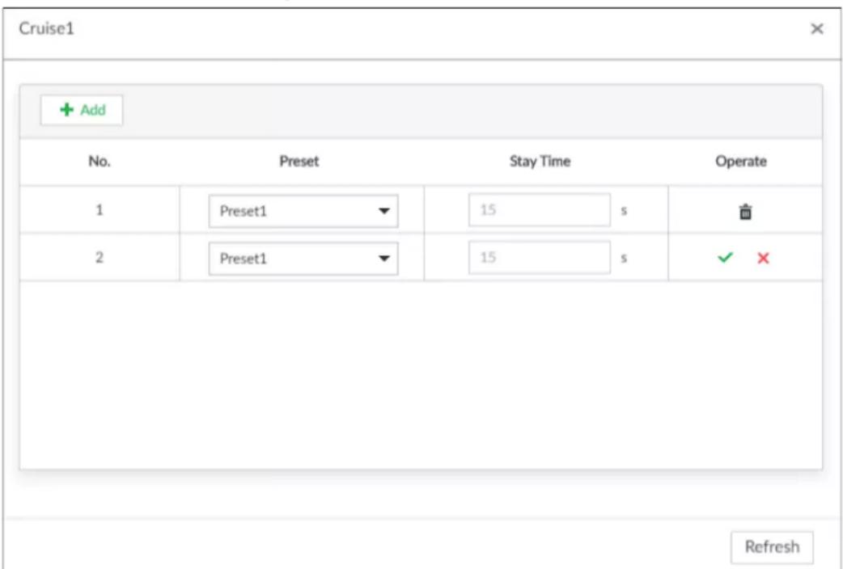Screen dimensions: 843x569
Task: Click the dropdown arrow in row 2 preset
Action: [383, 259]
